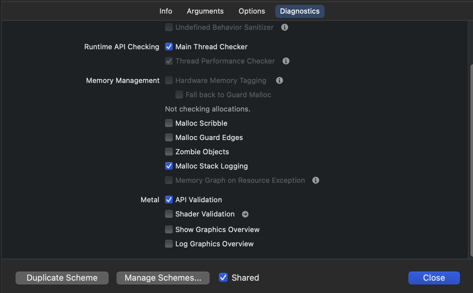
Task: Toggle the Shared scheme checkbox
Action: 223,278
